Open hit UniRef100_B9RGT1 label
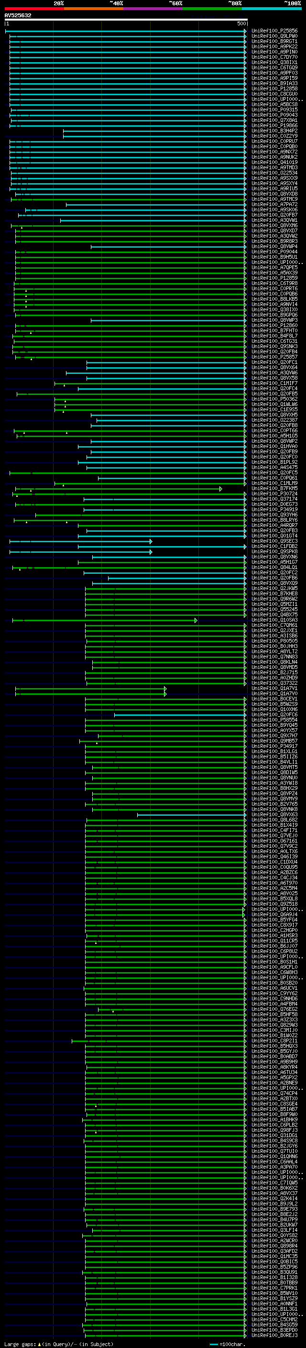The image size is (306, 1348). pyautogui.click(x=274, y=41)
